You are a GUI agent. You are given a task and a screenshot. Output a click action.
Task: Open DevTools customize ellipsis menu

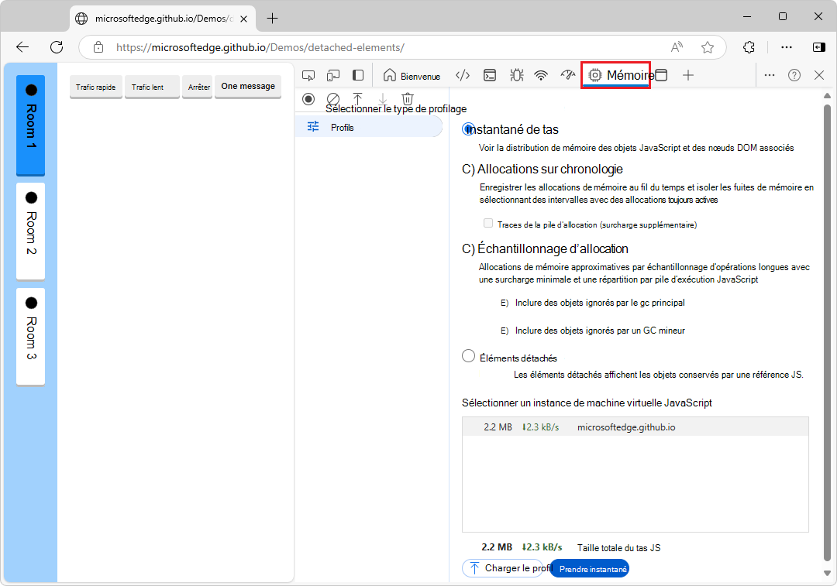tap(770, 75)
